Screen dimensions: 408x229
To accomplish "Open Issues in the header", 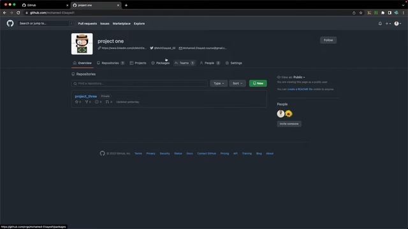I will point(105,24).
